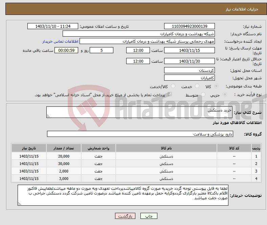Click the remaining days field showing 5
Image resolution: width=267 pixels, height=225 pixels.
tap(102, 50)
